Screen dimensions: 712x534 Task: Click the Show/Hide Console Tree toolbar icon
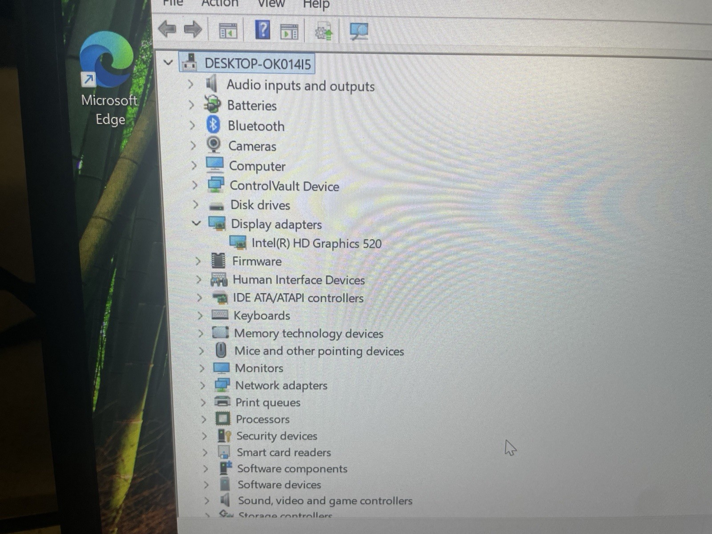pyautogui.click(x=228, y=31)
